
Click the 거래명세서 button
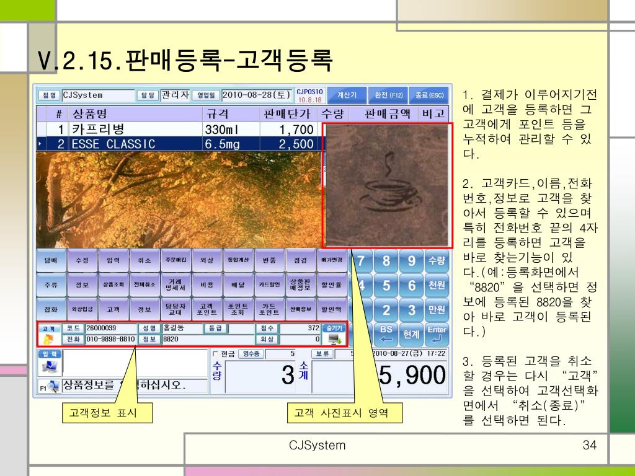175,285
